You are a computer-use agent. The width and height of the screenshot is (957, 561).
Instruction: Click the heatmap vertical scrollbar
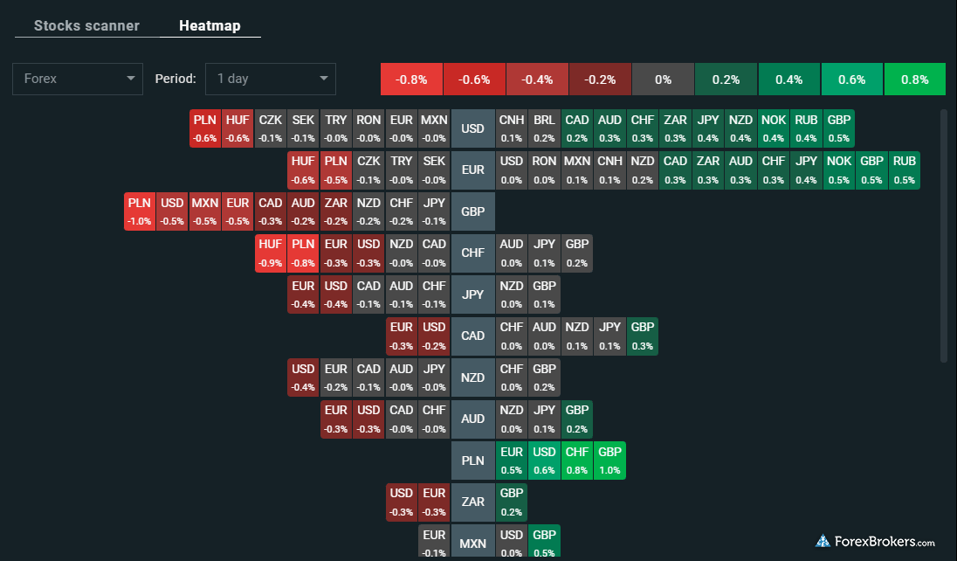pos(943,236)
